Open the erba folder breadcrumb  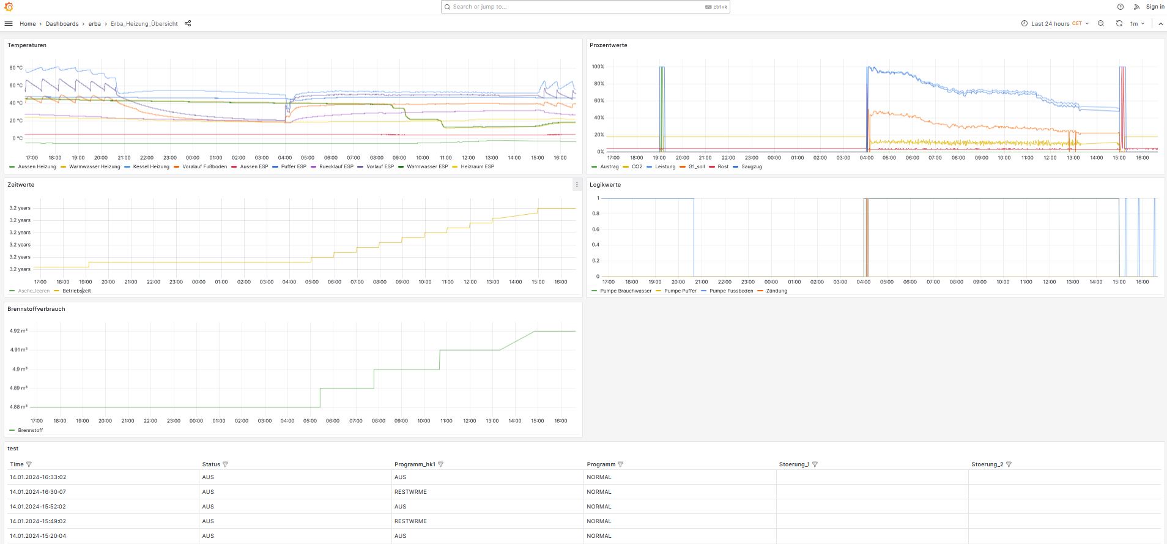pyautogui.click(x=95, y=23)
